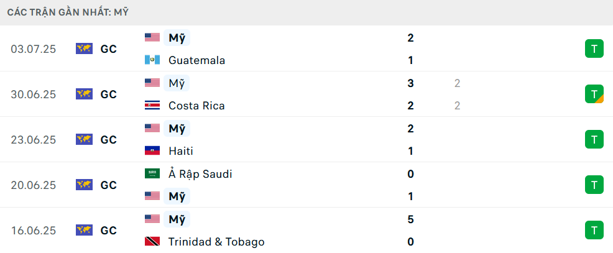Click the T badge with orange corner

(x=594, y=94)
